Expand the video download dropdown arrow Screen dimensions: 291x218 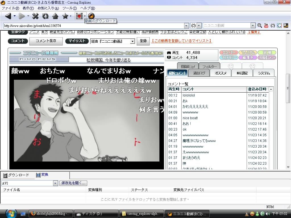[x=85, y=16]
